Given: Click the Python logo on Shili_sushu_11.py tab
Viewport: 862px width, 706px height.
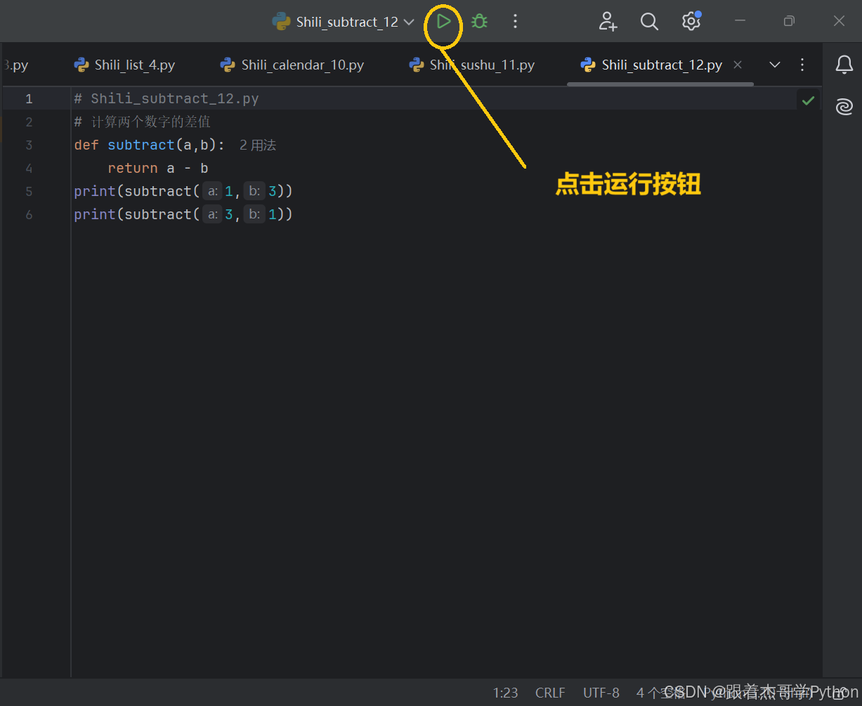Looking at the screenshot, I should [x=417, y=64].
